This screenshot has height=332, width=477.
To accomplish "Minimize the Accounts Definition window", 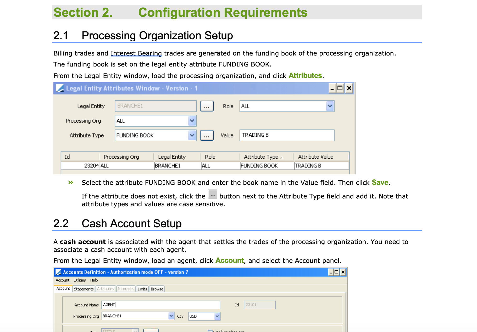I will click(x=331, y=272).
